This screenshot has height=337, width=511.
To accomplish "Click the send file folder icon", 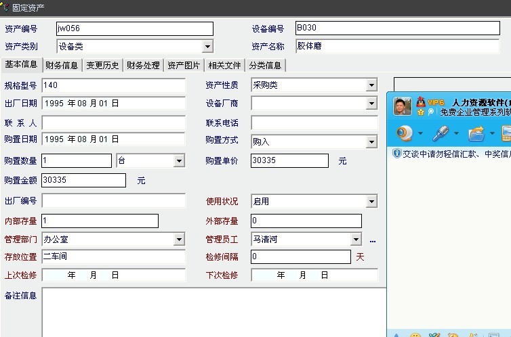I will pos(477,132).
